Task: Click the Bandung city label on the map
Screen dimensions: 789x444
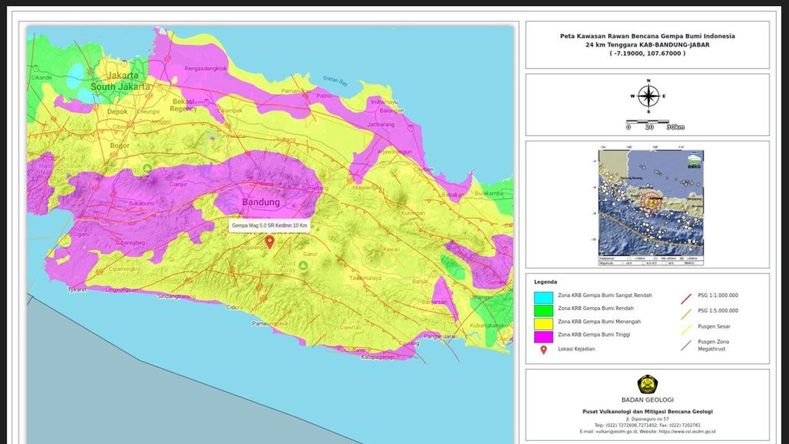Action: click(x=261, y=202)
